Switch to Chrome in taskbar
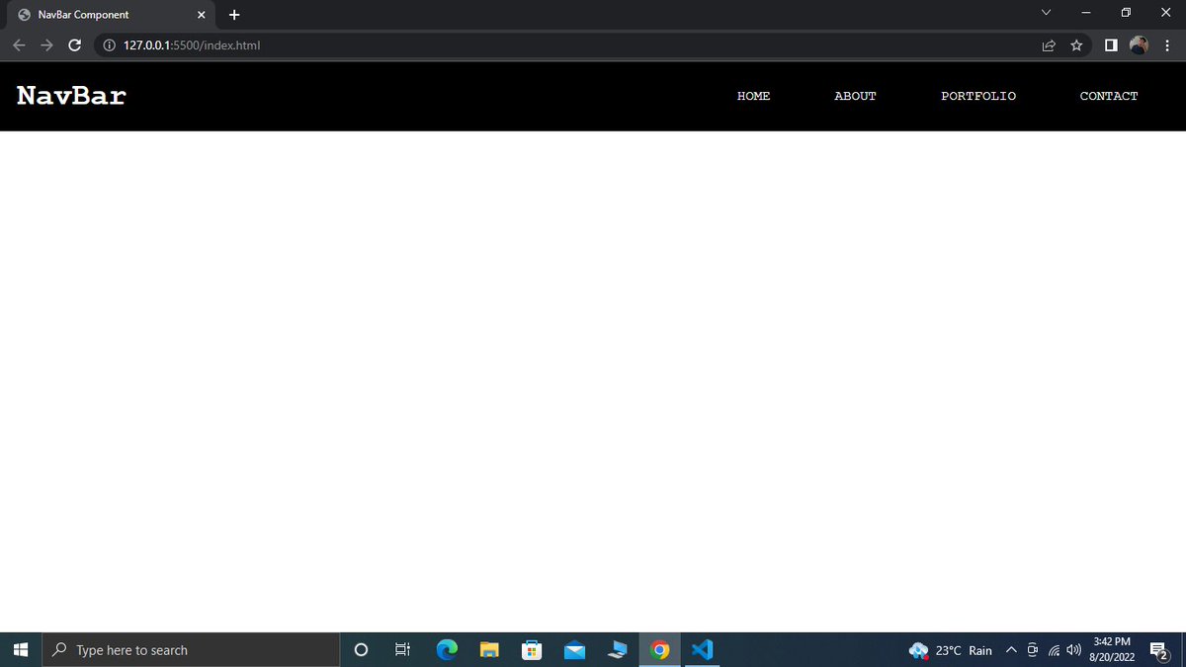1186x667 pixels. [659, 650]
